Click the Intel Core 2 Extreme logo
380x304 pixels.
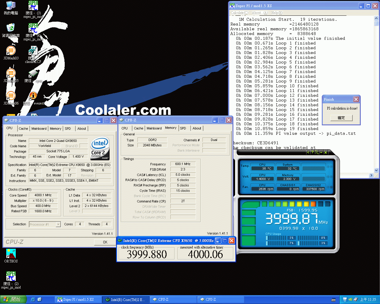100,148
